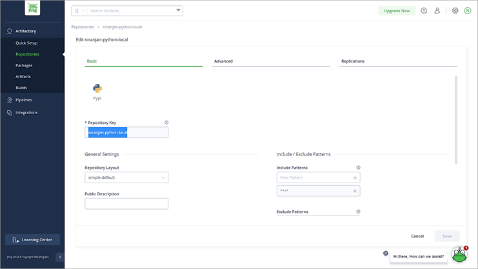The width and height of the screenshot is (478, 269).
Task: Open the user profile icon
Action: point(437,11)
